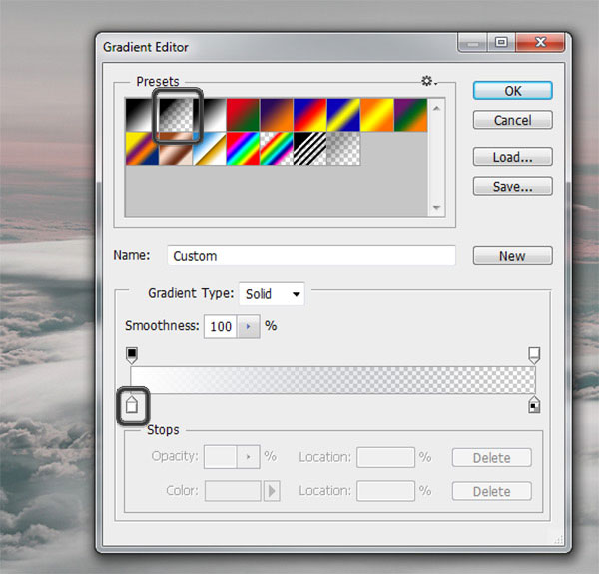This screenshot has width=599, height=574.
Task: Click the Load... button
Action: 512,157
